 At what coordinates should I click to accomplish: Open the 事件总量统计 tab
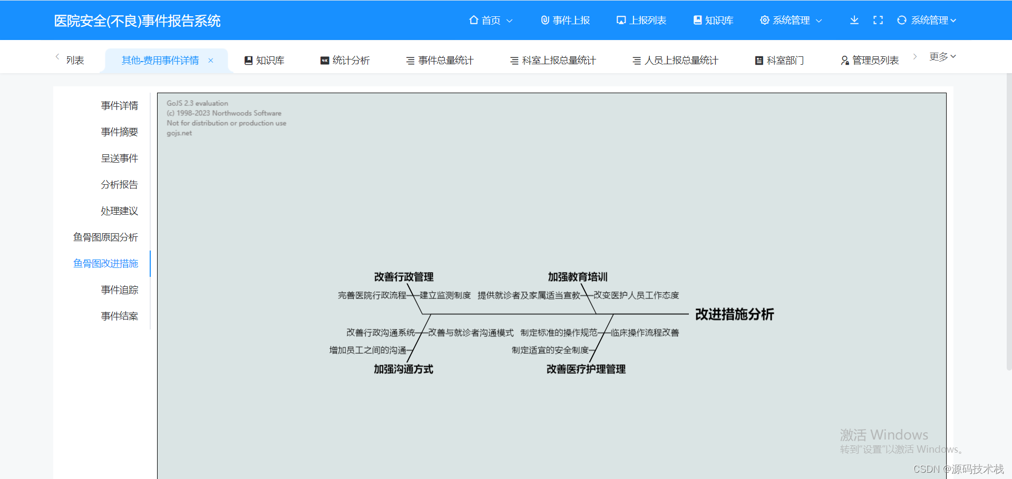coord(440,61)
